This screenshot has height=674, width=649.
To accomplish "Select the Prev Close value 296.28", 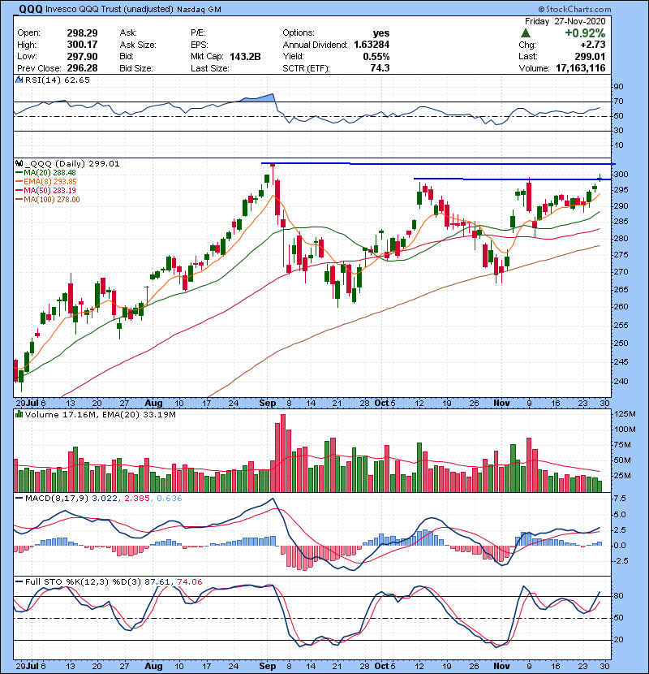I will coord(82,68).
